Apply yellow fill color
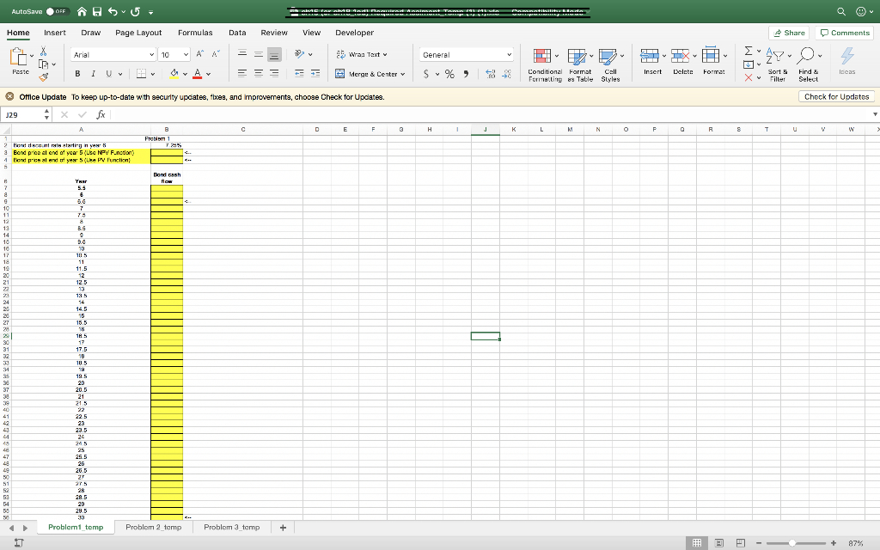880x550 pixels. click(x=174, y=74)
